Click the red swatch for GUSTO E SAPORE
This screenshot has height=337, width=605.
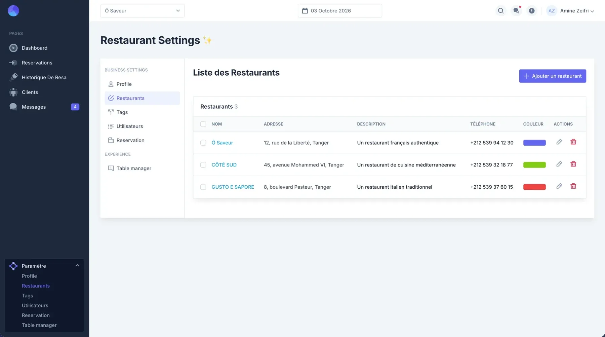(x=534, y=187)
